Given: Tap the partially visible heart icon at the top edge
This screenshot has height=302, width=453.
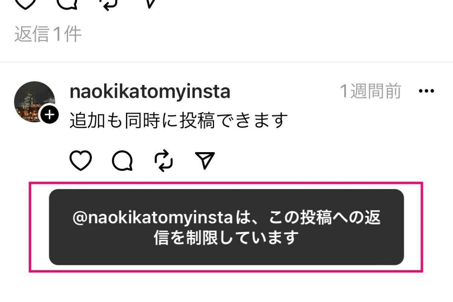Looking at the screenshot, I should [x=25, y=4].
